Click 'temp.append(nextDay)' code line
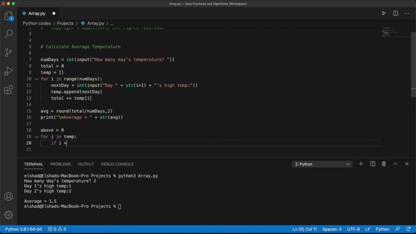 [x=77, y=92]
